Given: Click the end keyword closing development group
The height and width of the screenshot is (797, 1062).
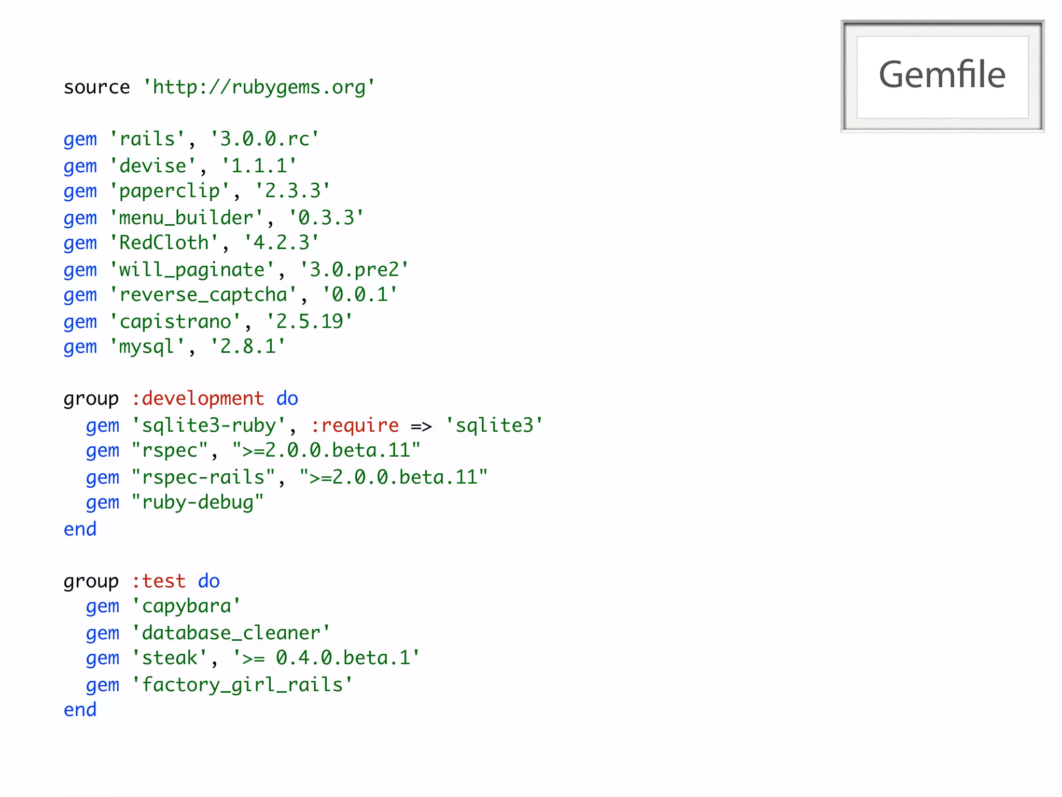Looking at the screenshot, I should [x=80, y=529].
